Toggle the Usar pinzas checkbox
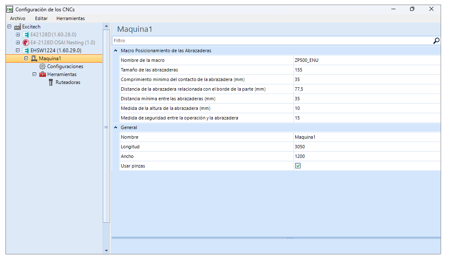The height and width of the screenshot is (259, 449). 298,166
